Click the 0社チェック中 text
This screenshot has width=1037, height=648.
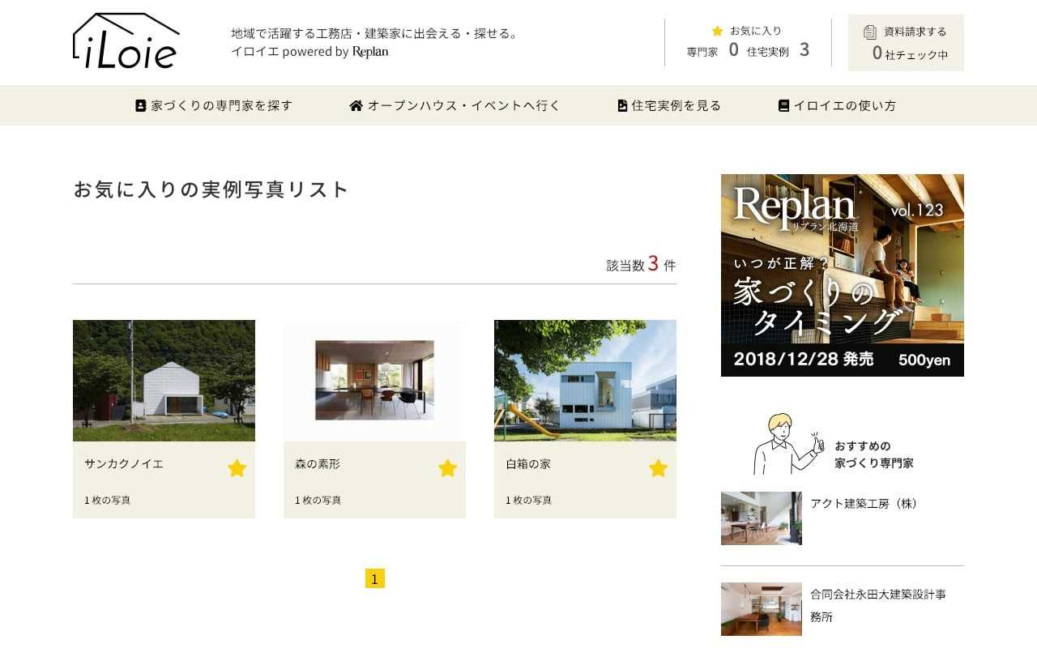[910, 54]
